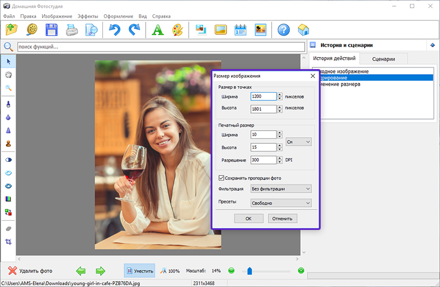Open the Пресеты dropdown
Screen dimensions: 440x287
[281, 203]
